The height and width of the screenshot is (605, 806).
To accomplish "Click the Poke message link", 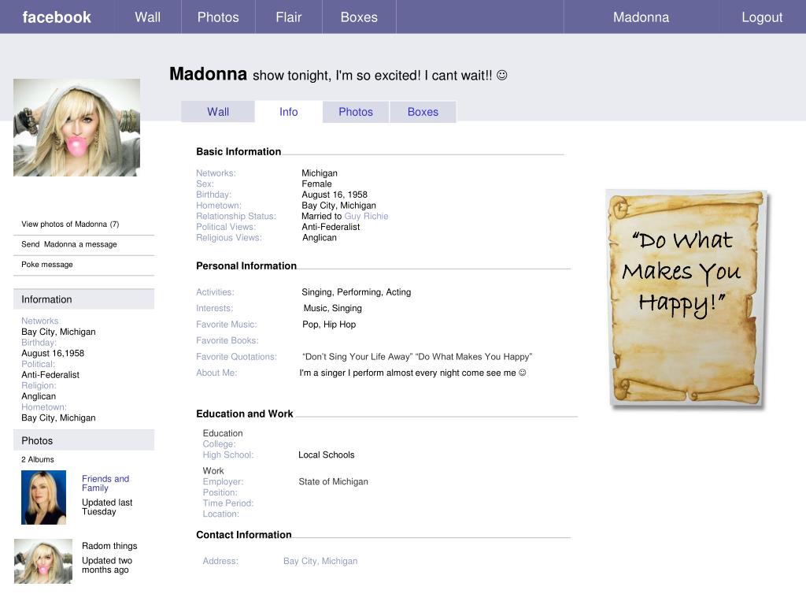I will coord(46,264).
